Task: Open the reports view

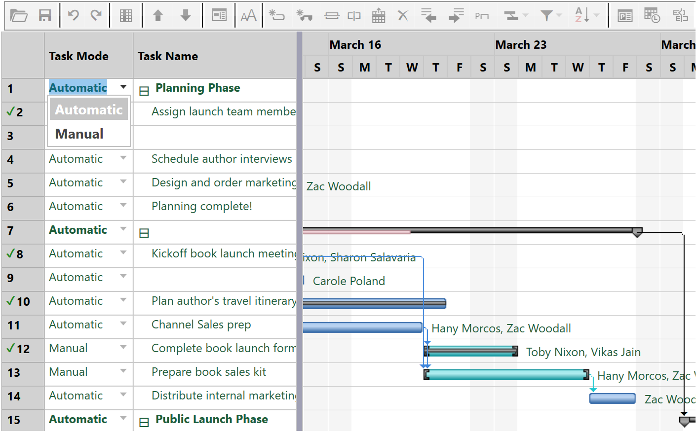Action: (x=625, y=15)
